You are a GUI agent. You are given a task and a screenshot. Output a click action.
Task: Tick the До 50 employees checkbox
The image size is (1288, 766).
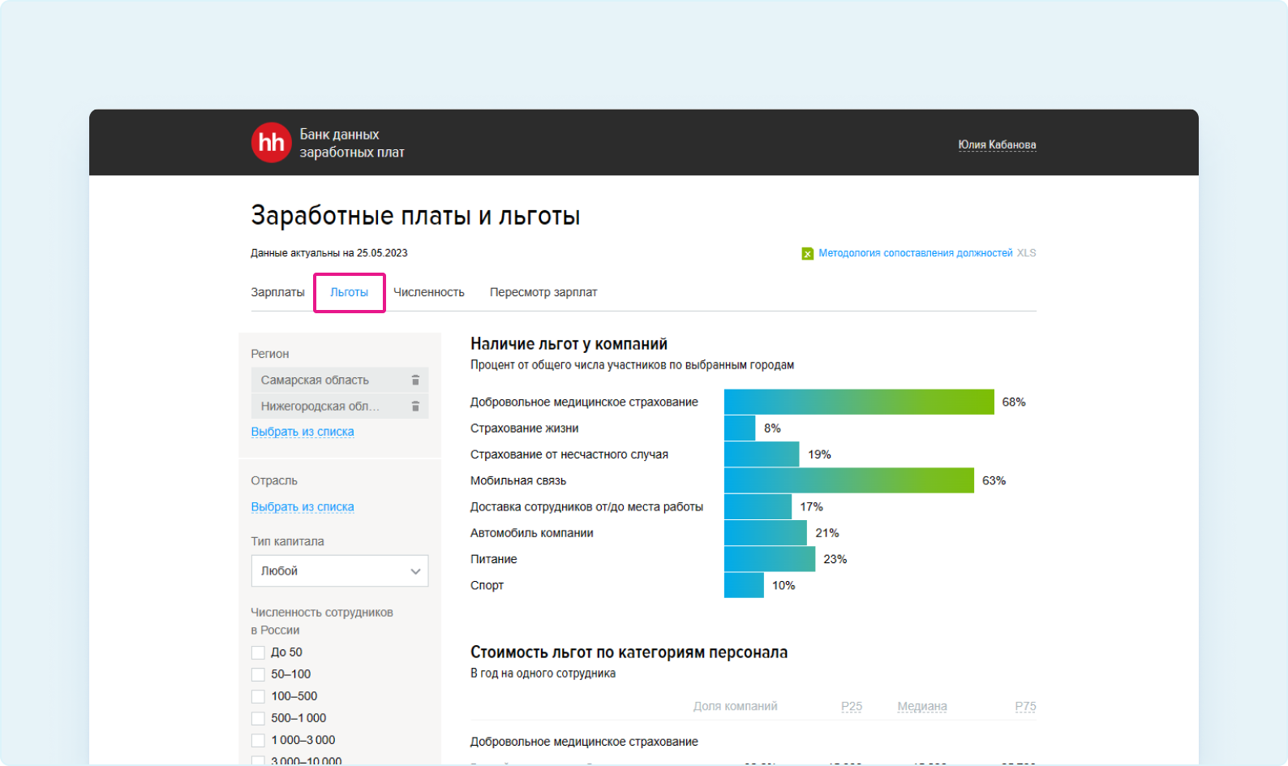[258, 652]
